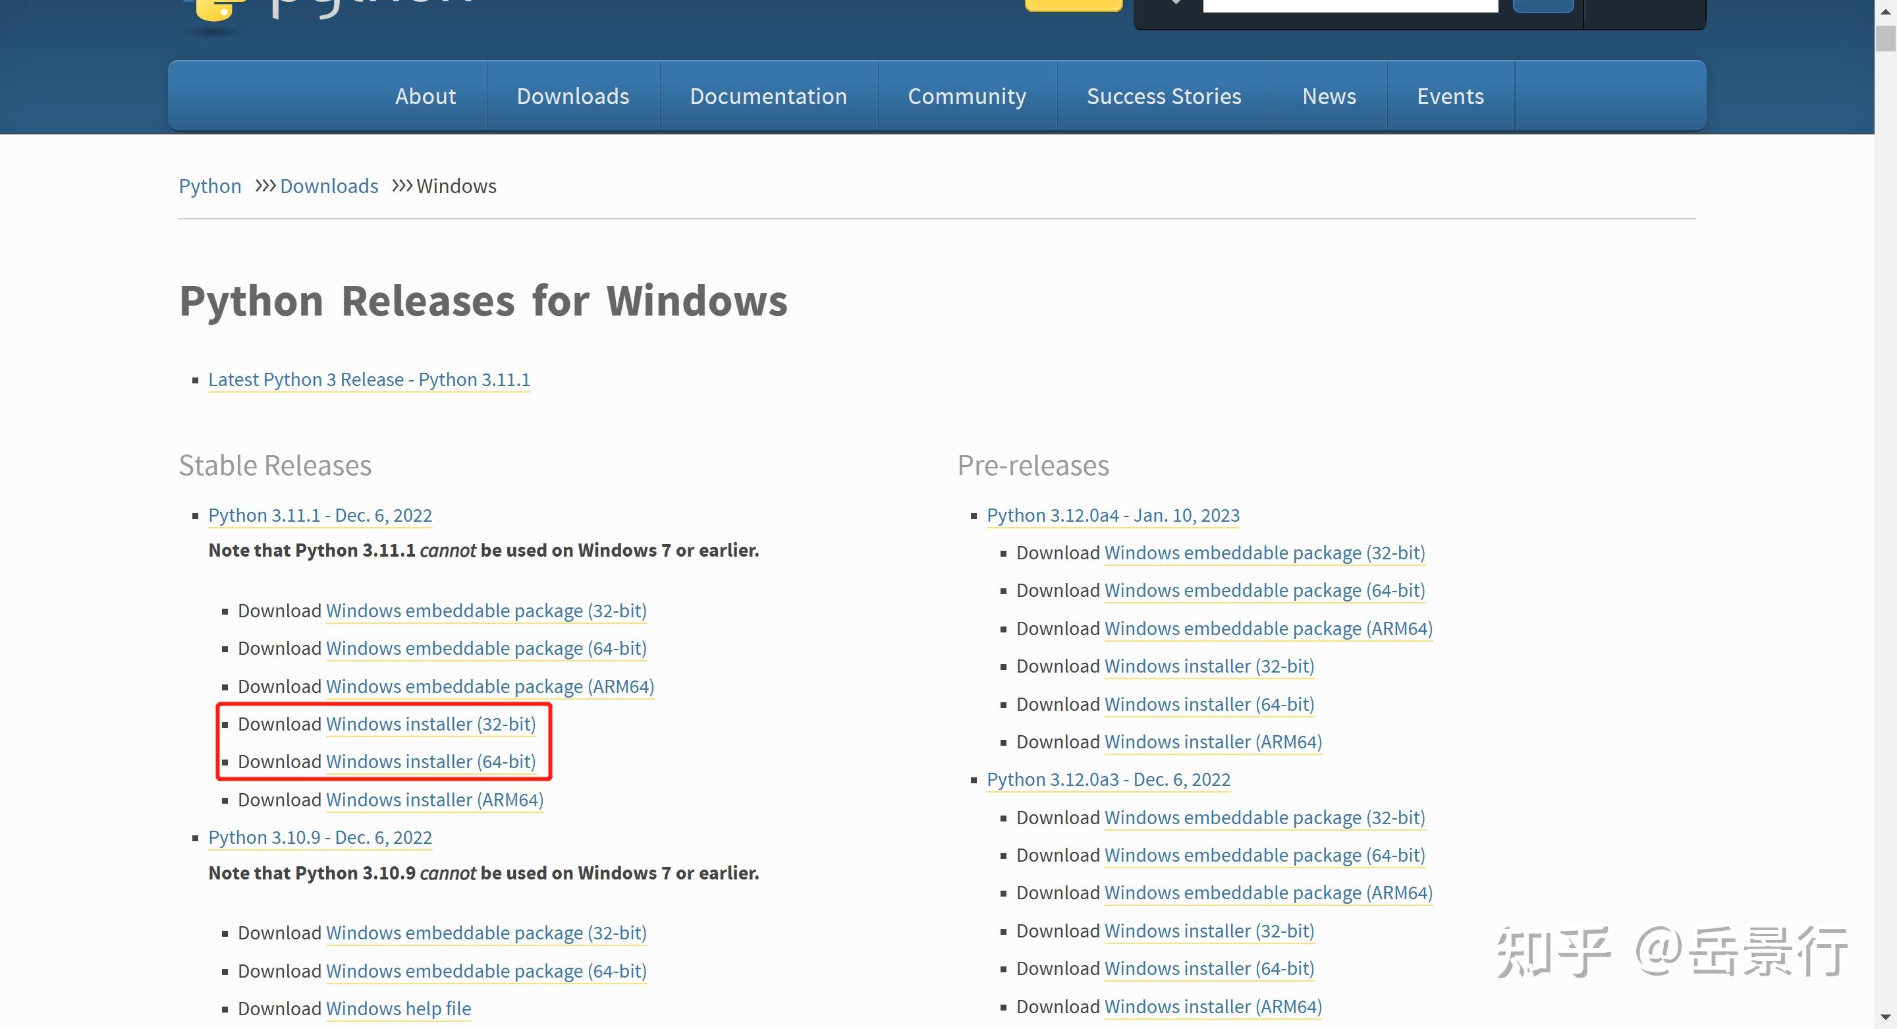The width and height of the screenshot is (1897, 1029).
Task: Click inside the search input field
Action: [x=1352, y=4]
